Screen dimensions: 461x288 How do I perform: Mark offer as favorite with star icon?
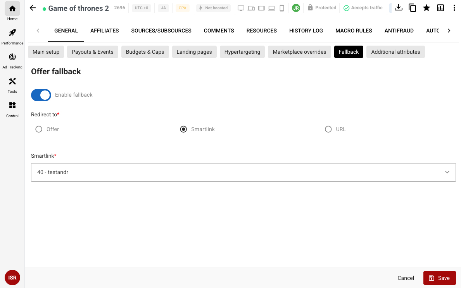click(x=426, y=8)
